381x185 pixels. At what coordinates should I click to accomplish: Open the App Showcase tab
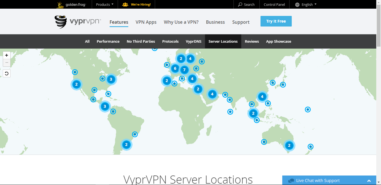(279, 41)
